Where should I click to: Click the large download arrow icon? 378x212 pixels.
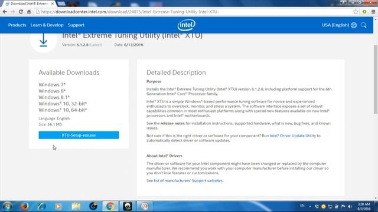point(43,40)
